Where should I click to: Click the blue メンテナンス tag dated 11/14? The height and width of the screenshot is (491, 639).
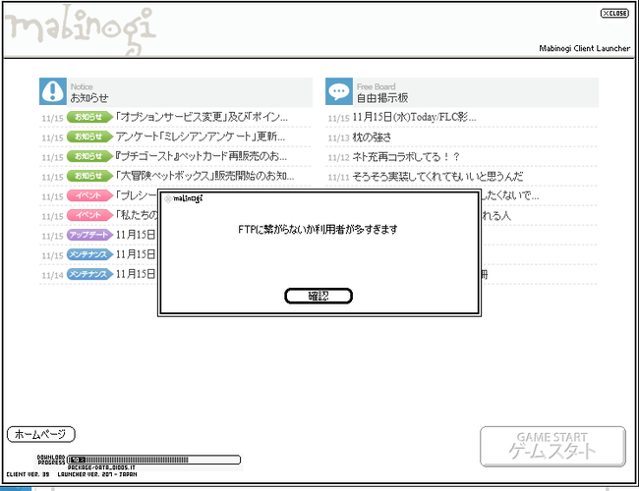coord(89,274)
